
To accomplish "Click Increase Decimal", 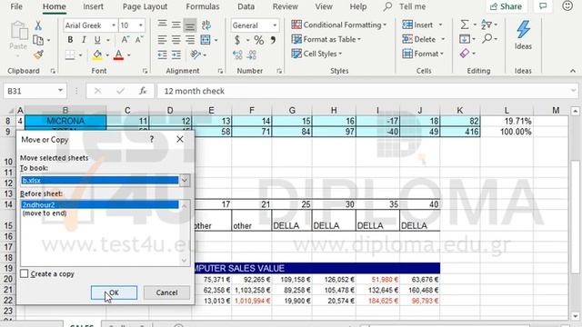I will click(237, 54).
